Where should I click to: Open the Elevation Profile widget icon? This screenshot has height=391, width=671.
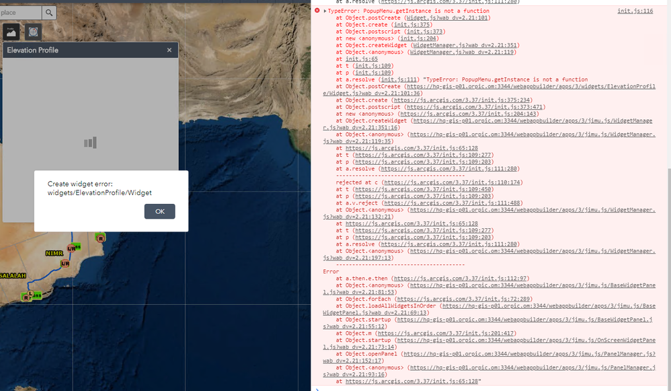point(11,32)
